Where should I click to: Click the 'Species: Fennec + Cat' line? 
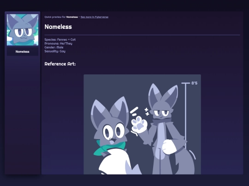pos(60,39)
